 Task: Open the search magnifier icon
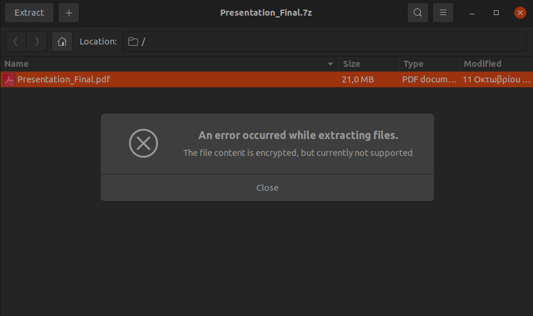418,13
